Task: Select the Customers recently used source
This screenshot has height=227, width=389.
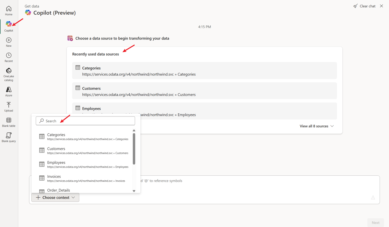Action: (204, 91)
